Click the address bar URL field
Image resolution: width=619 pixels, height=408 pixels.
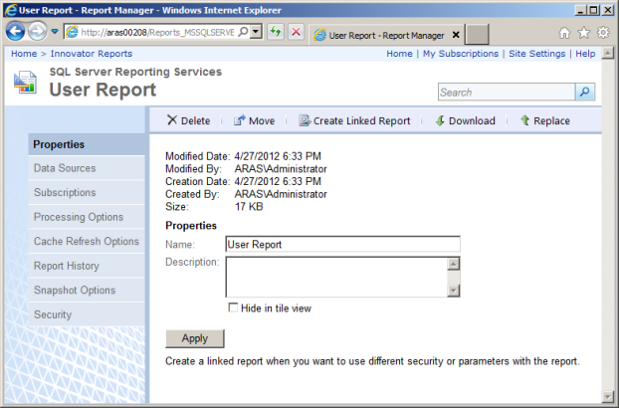pos(157,32)
